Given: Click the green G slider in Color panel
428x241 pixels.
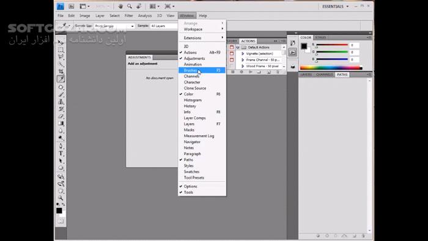Looking at the screenshot, I should pyautogui.click(x=332, y=52).
